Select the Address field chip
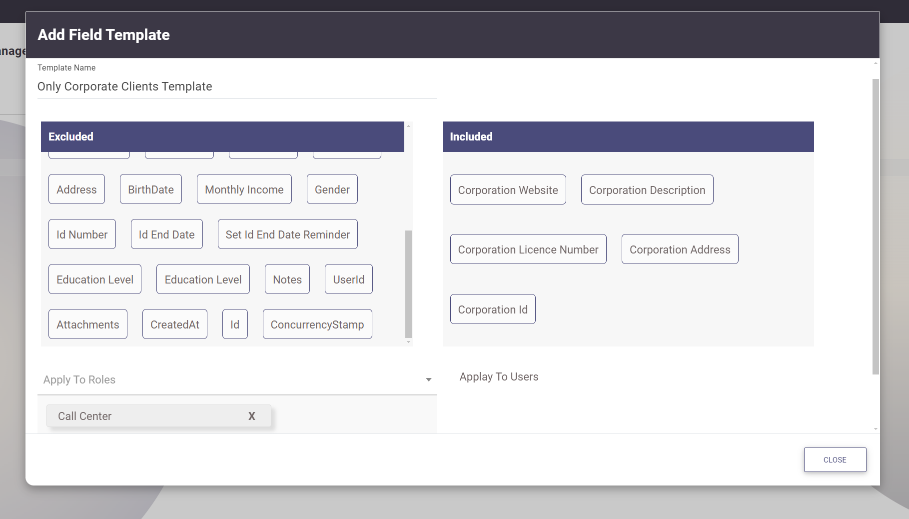Viewport: 909px width, 519px height. pyautogui.click(x=76, y=189)
